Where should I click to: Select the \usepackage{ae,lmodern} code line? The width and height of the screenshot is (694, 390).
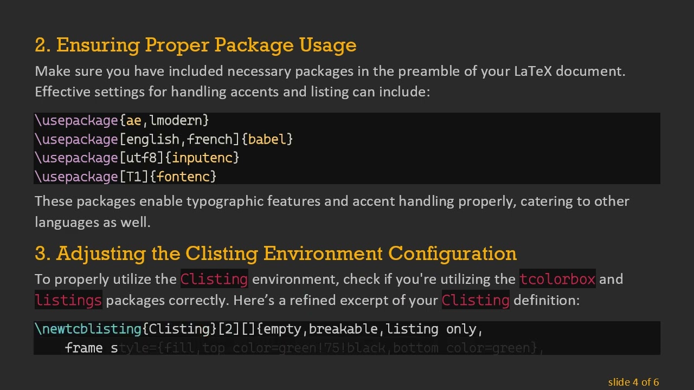pos(121,120)
